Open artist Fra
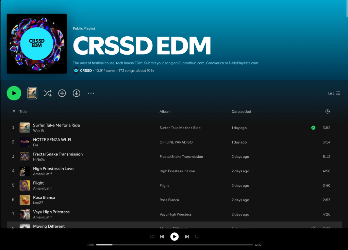348x250 pixels. coord(35,145)
